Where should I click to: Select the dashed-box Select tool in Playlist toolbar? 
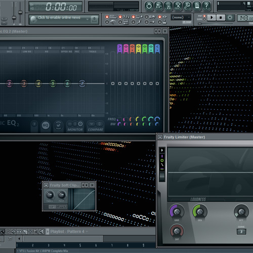[30, 232]
